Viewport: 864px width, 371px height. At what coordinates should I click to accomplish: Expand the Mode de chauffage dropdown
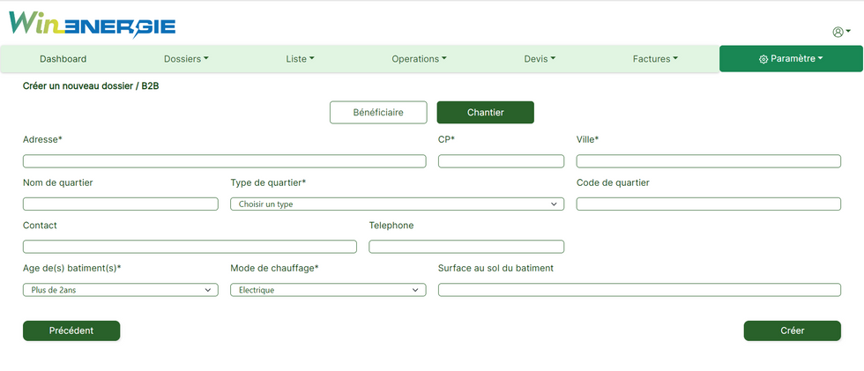(328, 290)
